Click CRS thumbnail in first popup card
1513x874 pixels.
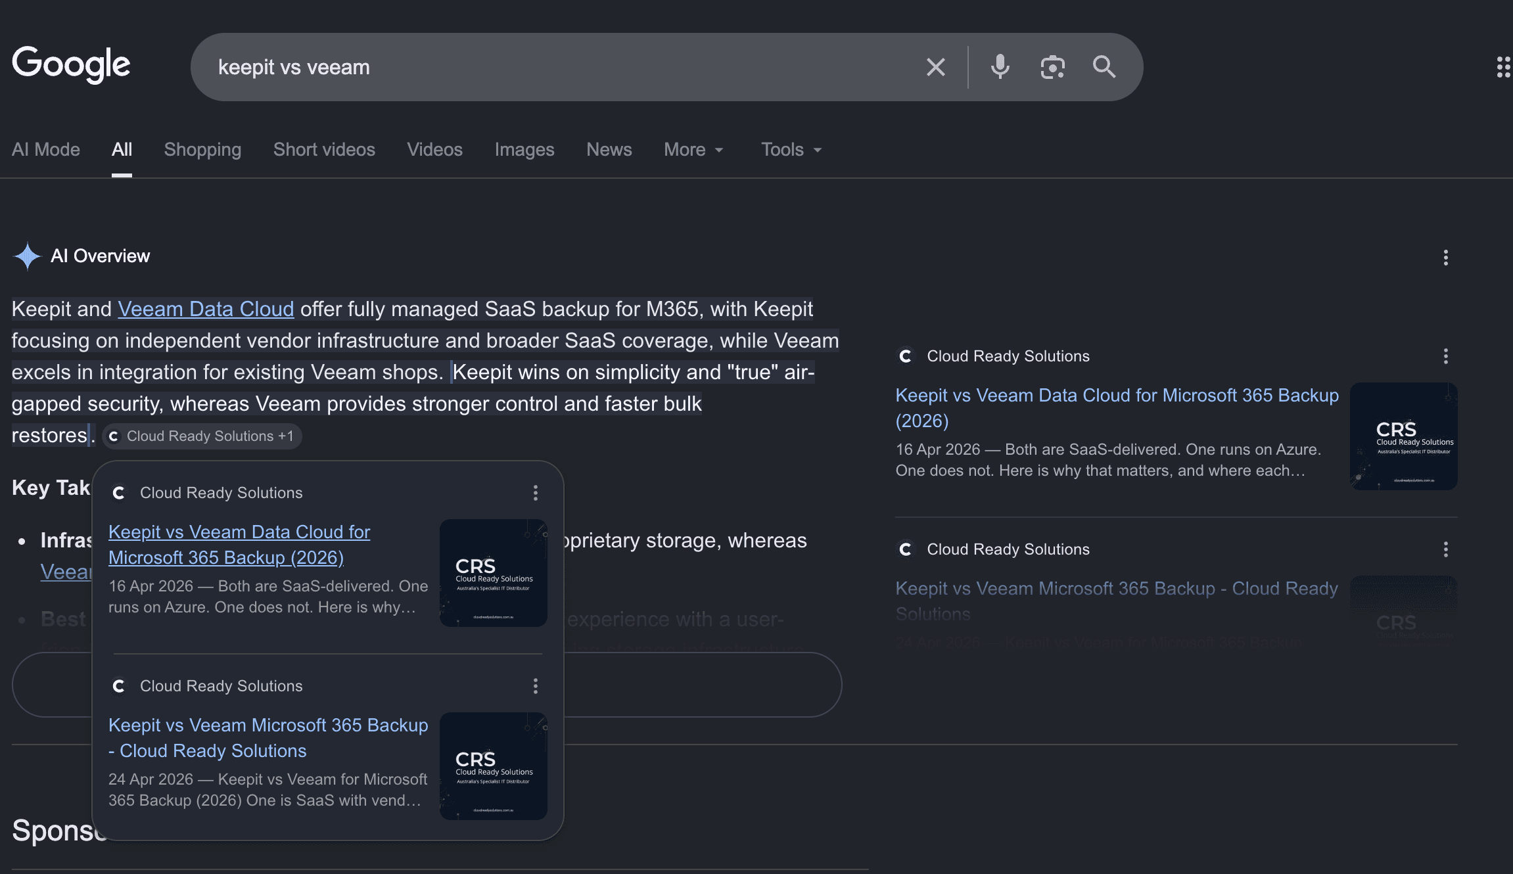(x=493, y=573)
